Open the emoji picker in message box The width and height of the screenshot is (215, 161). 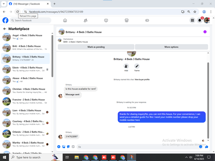pyautogui.click(x=200, y=147)
